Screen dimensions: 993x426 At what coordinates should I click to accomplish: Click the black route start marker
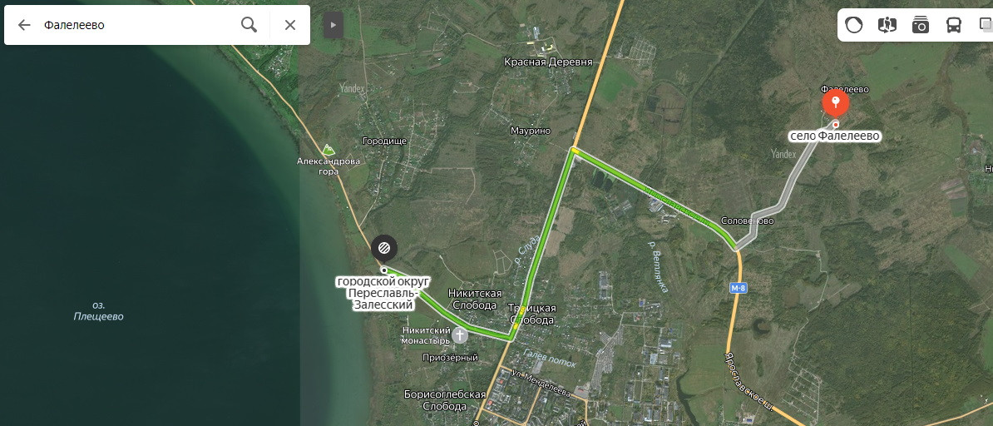[x=383, y=248]
